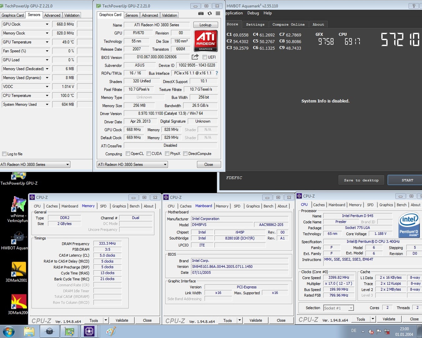Open the GPU-Z hamburger menu
This screenshot has height=338, width=422.
(x=218, y=13)
